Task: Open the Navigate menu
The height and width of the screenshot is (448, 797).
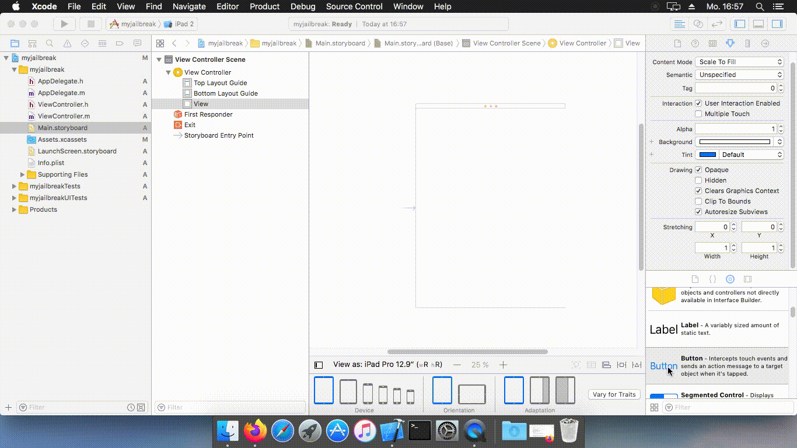Action: click(x=189, y=6)
